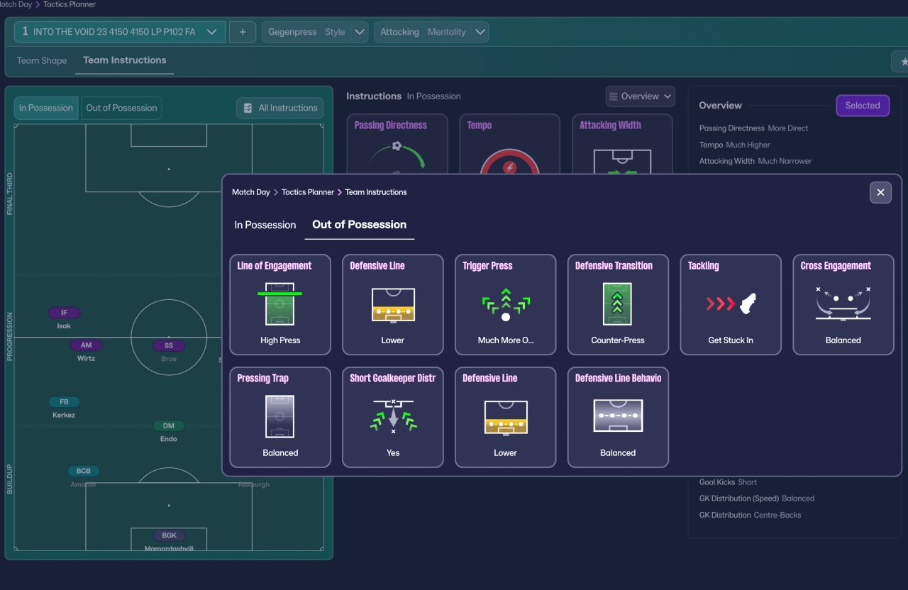Image resolution: width=908 pixels, height=590 pixels.
Task: Switch pitch view to Out of Possession
Action: pyautogui.click(x=121, y=108)
